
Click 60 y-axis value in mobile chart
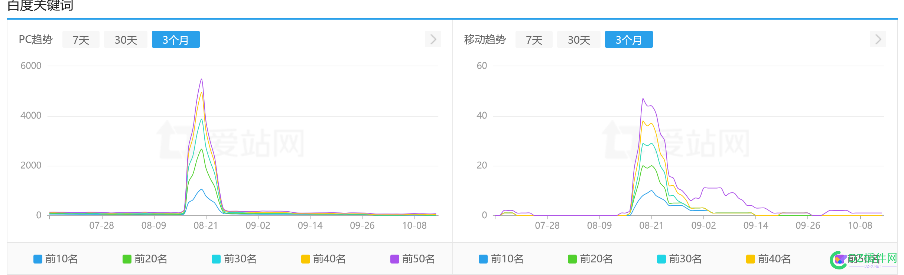[x=482, y=66]
